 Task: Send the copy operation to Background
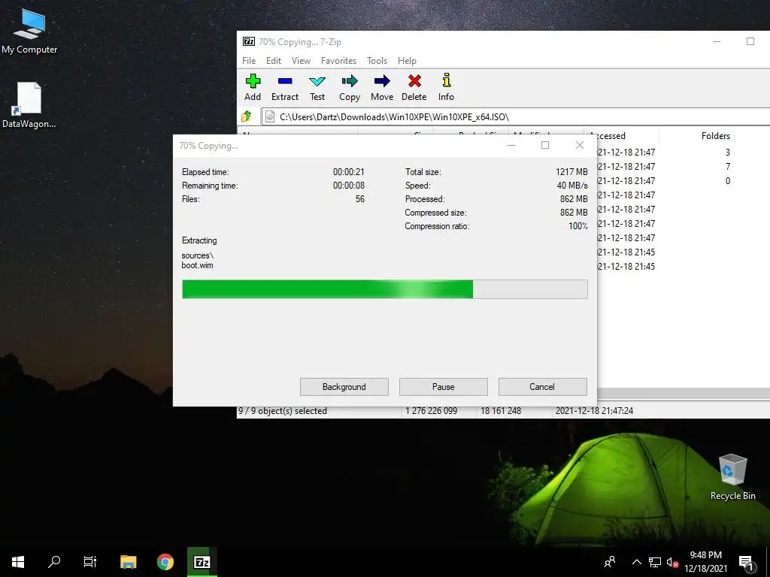pos(344,387)
